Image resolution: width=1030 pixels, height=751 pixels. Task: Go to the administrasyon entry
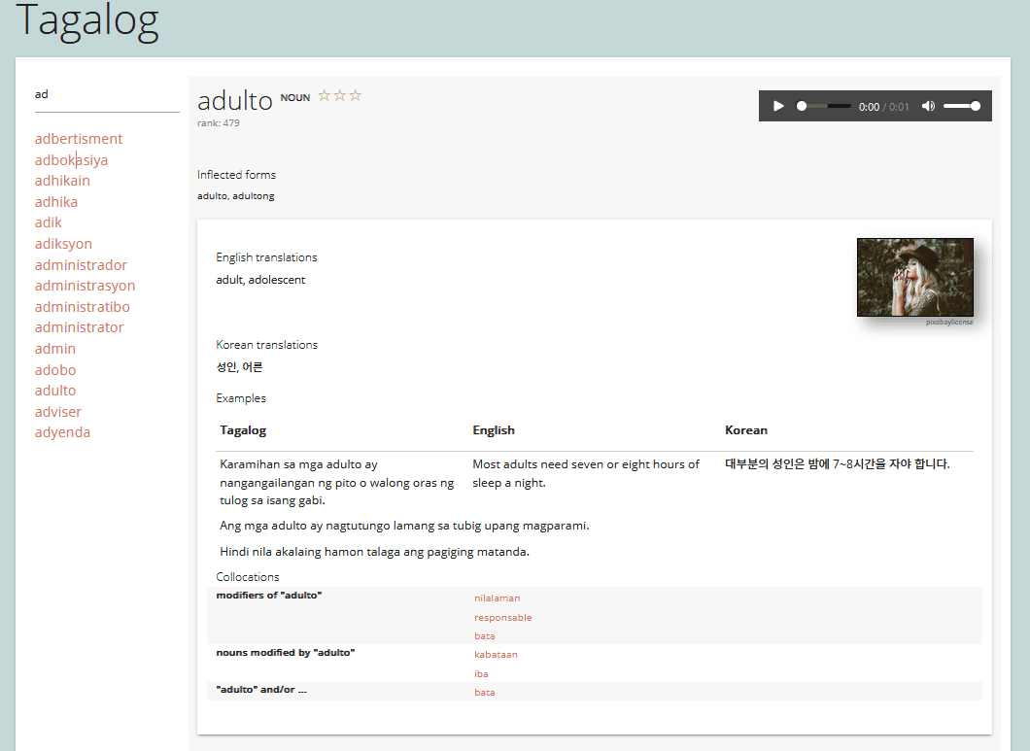tap(85, 286)
